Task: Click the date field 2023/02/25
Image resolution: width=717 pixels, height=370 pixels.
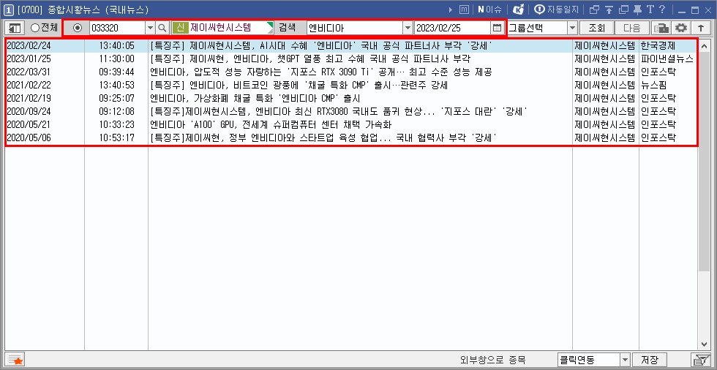Action: click(453, 28)
